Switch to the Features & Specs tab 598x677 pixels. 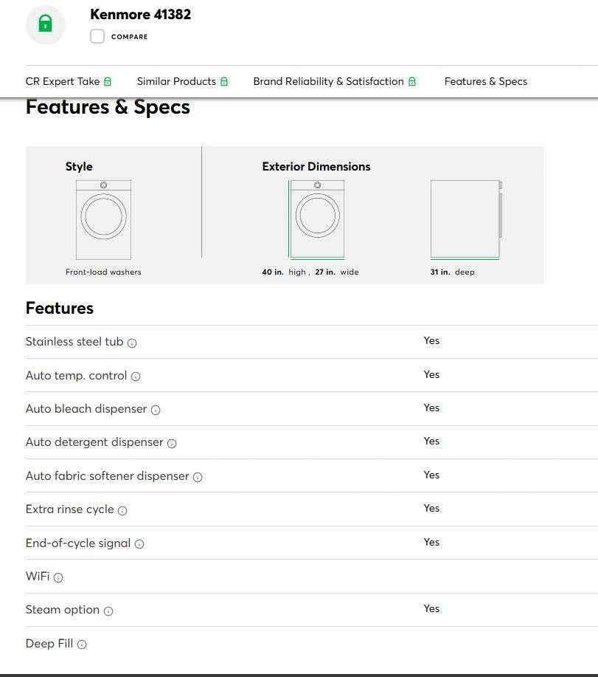[x=485, y=81]
